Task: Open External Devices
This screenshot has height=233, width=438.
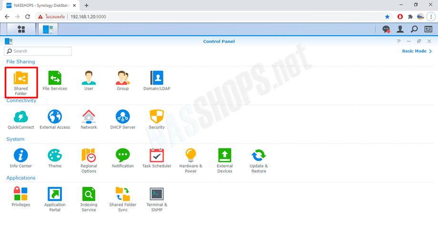Action: point(225,161)
